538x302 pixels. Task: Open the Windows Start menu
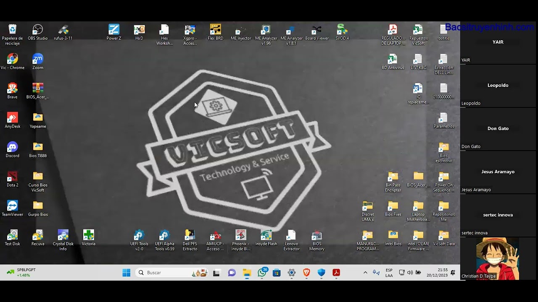(126, 273)
